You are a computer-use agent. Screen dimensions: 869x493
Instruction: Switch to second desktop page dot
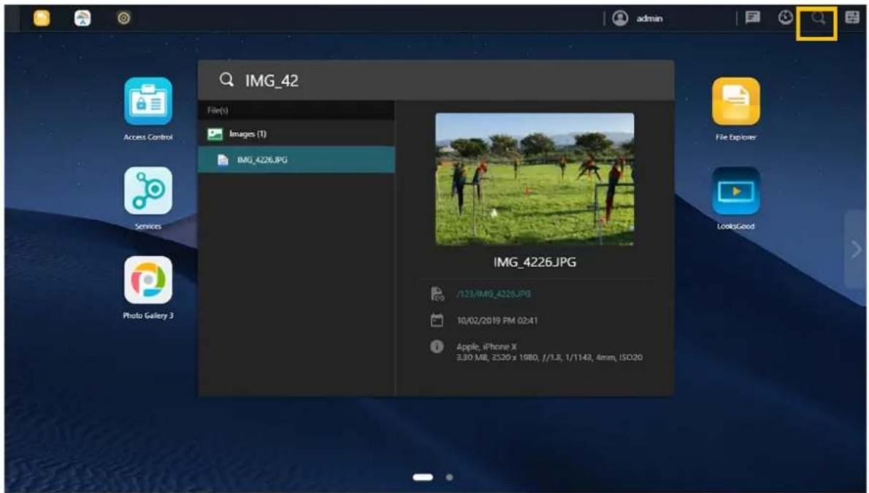coord(450,478)
